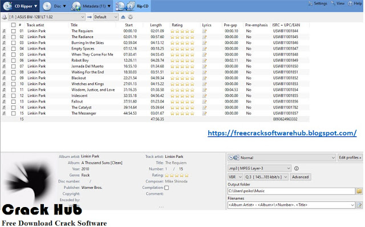Click the music note icon for track 13
Screen dimensions: 365x227
(x=4, y=102)
